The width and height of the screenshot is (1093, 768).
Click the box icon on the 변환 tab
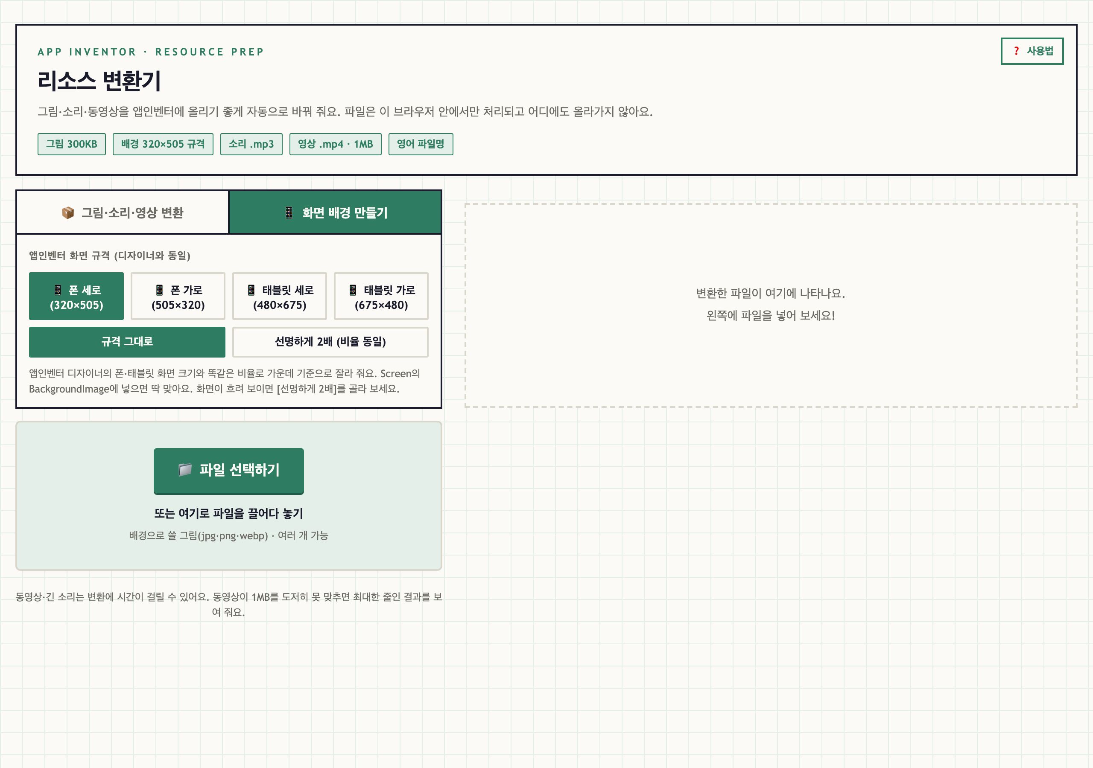[68, 213]
